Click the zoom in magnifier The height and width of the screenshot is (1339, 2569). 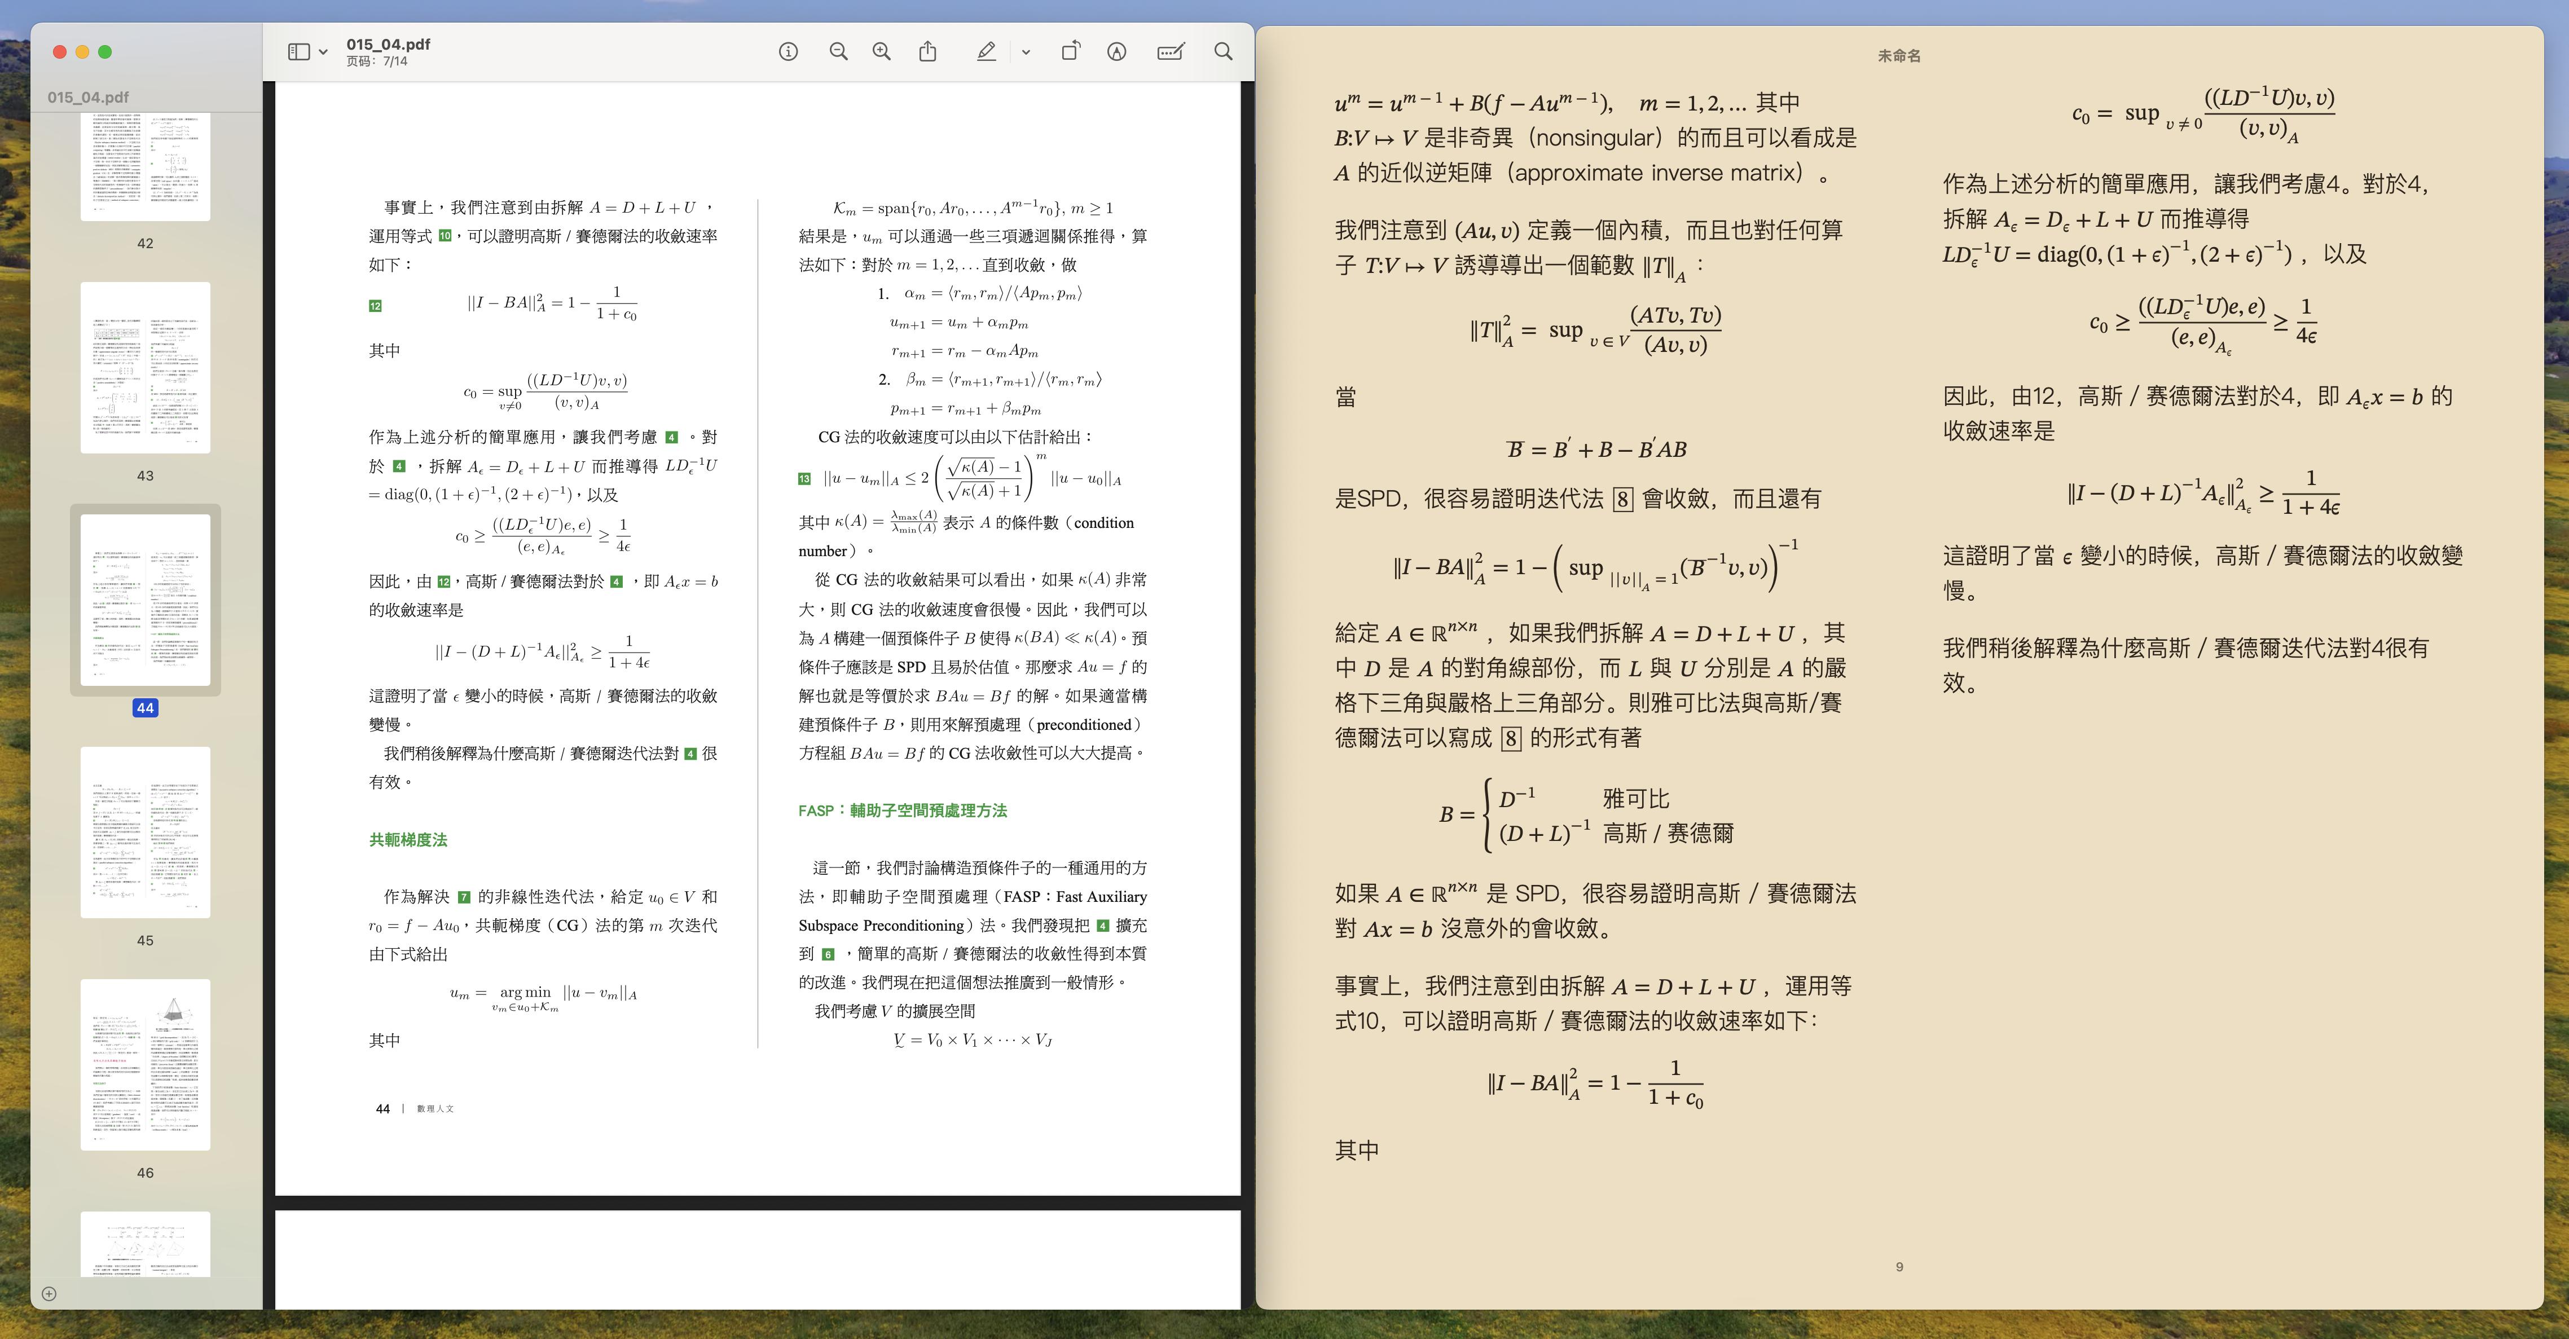882,52
